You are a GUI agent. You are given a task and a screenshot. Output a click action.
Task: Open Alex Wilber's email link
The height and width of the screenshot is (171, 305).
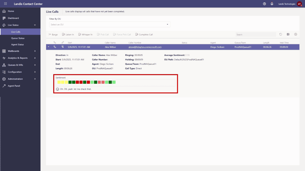(x=144, y=47)
